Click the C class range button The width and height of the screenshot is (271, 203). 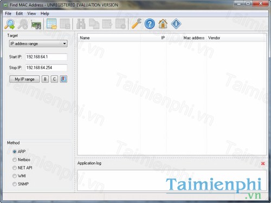pyautogui.click(x=54, y=79)
